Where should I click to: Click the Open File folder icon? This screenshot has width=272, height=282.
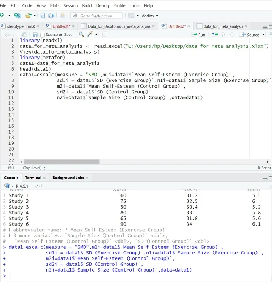pyautogui.click(x=28, y=16)
